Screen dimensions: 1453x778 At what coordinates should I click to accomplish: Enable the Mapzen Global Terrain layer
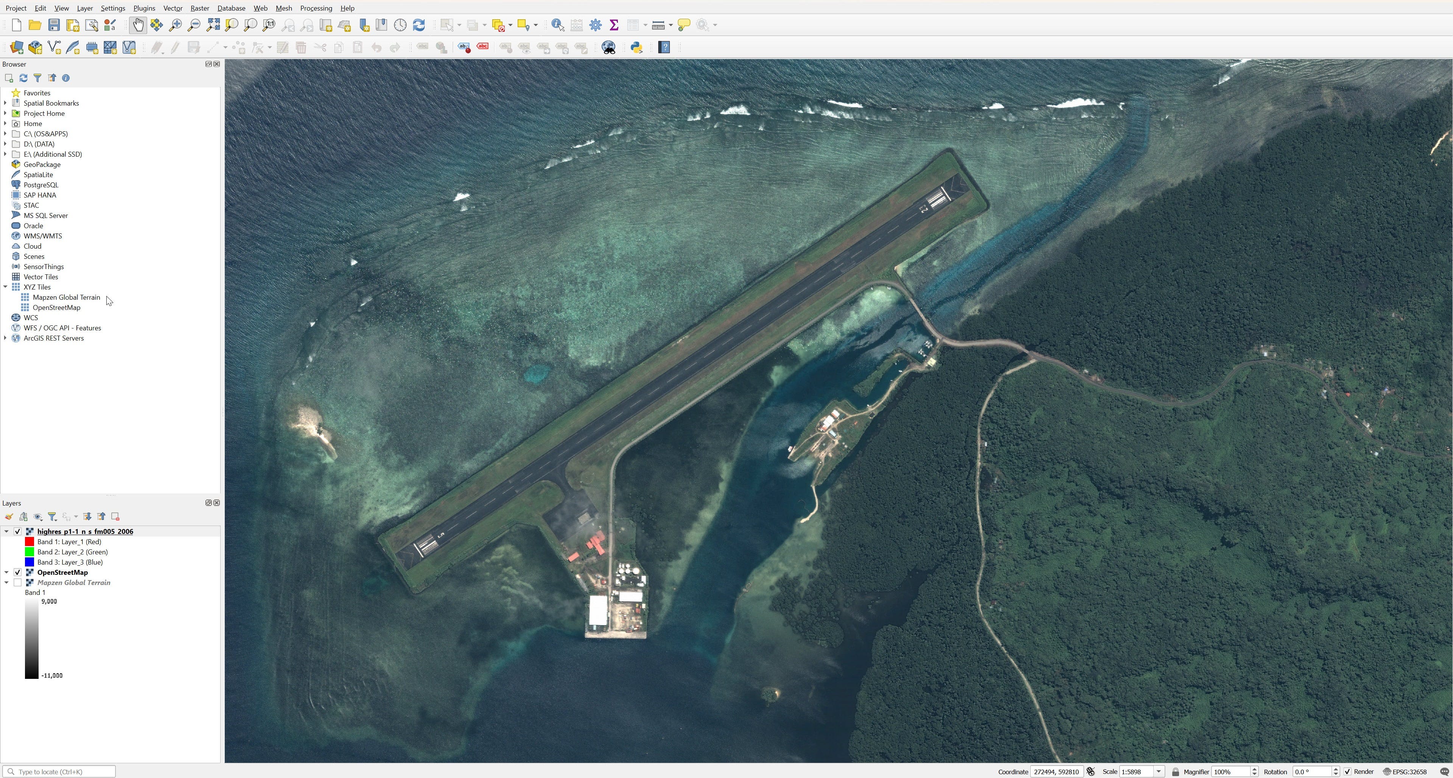pyautogui.click(x=17, y=582)
